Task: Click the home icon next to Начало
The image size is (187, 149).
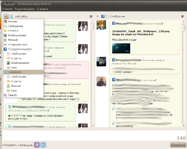Action: [5, 21]
